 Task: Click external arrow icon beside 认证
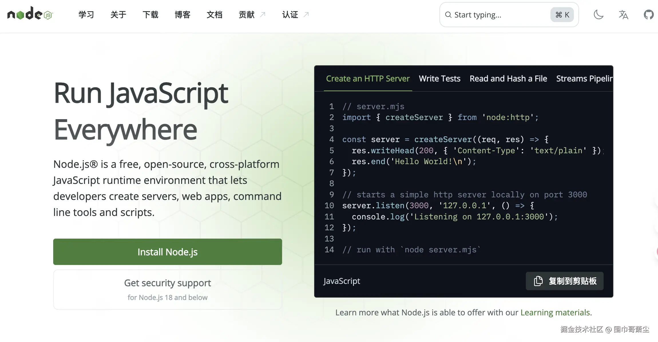coord(306,15)
